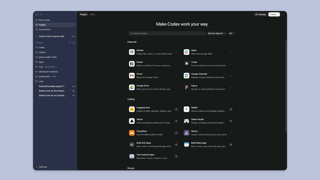Click the vertical scrollbar in plugin list
The width and height of the screenshot is (320, 180).
286,86
